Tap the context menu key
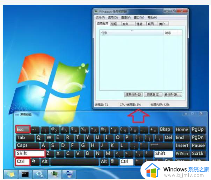Image resolution: width=211 pixels, height=180 pixels. (x=114, y=162)
